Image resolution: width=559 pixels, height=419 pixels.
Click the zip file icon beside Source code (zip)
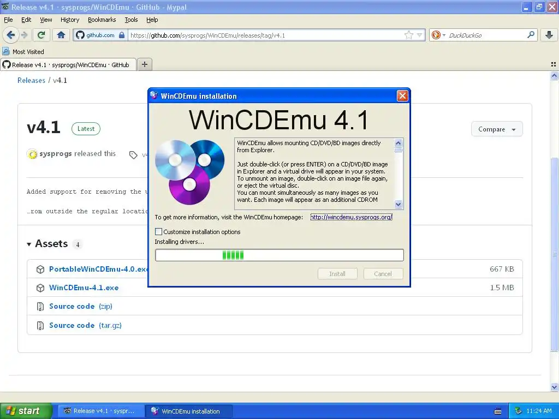coord(40,307)
